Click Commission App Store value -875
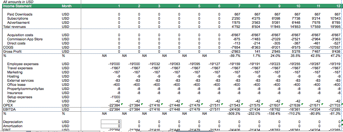 (237, 39)
